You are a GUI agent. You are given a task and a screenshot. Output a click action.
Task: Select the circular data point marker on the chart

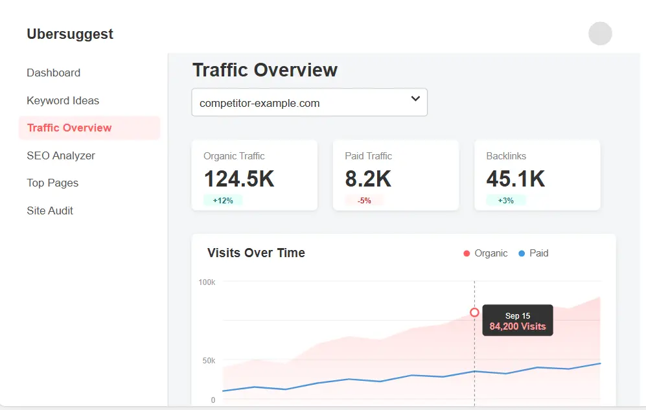pos(474,312)
